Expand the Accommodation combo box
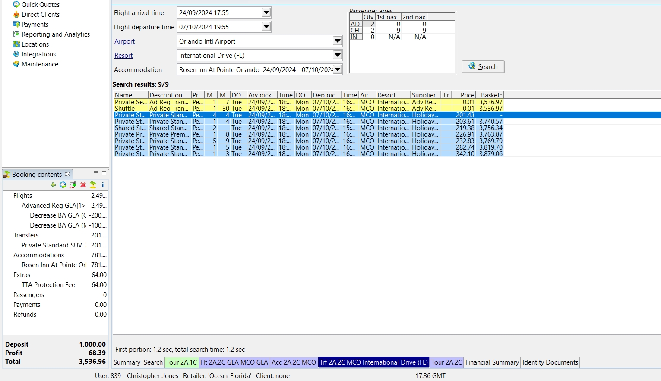The width and height of the screenshot is (661, 381). tap(338, 69)
